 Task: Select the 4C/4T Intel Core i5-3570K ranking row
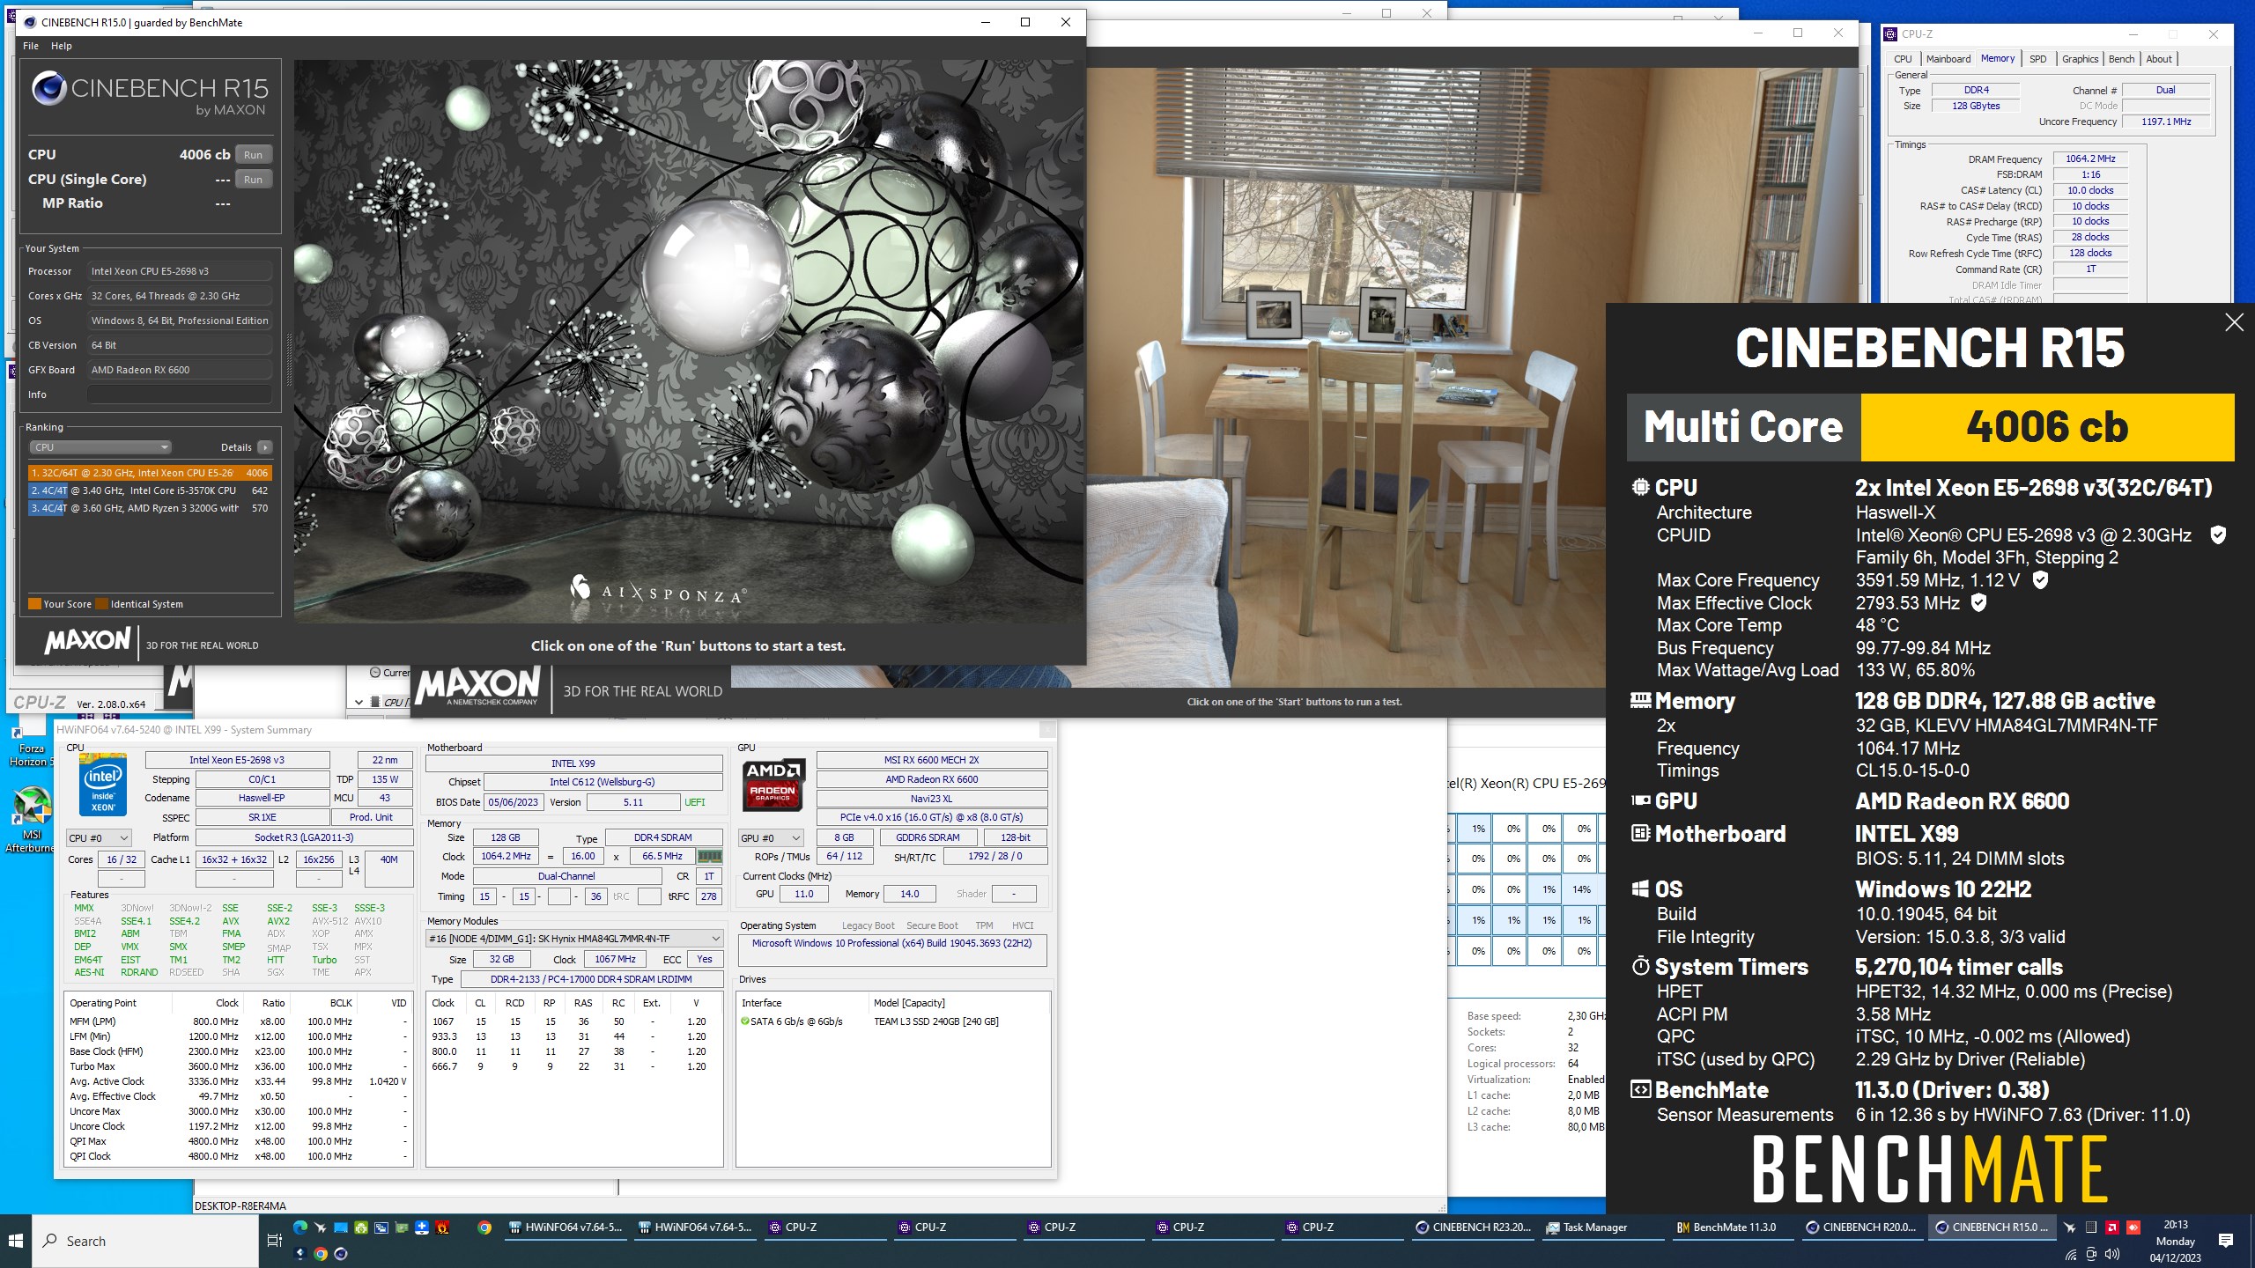150,490
